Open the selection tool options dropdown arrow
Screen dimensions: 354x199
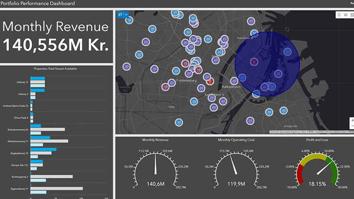(126, 14)
